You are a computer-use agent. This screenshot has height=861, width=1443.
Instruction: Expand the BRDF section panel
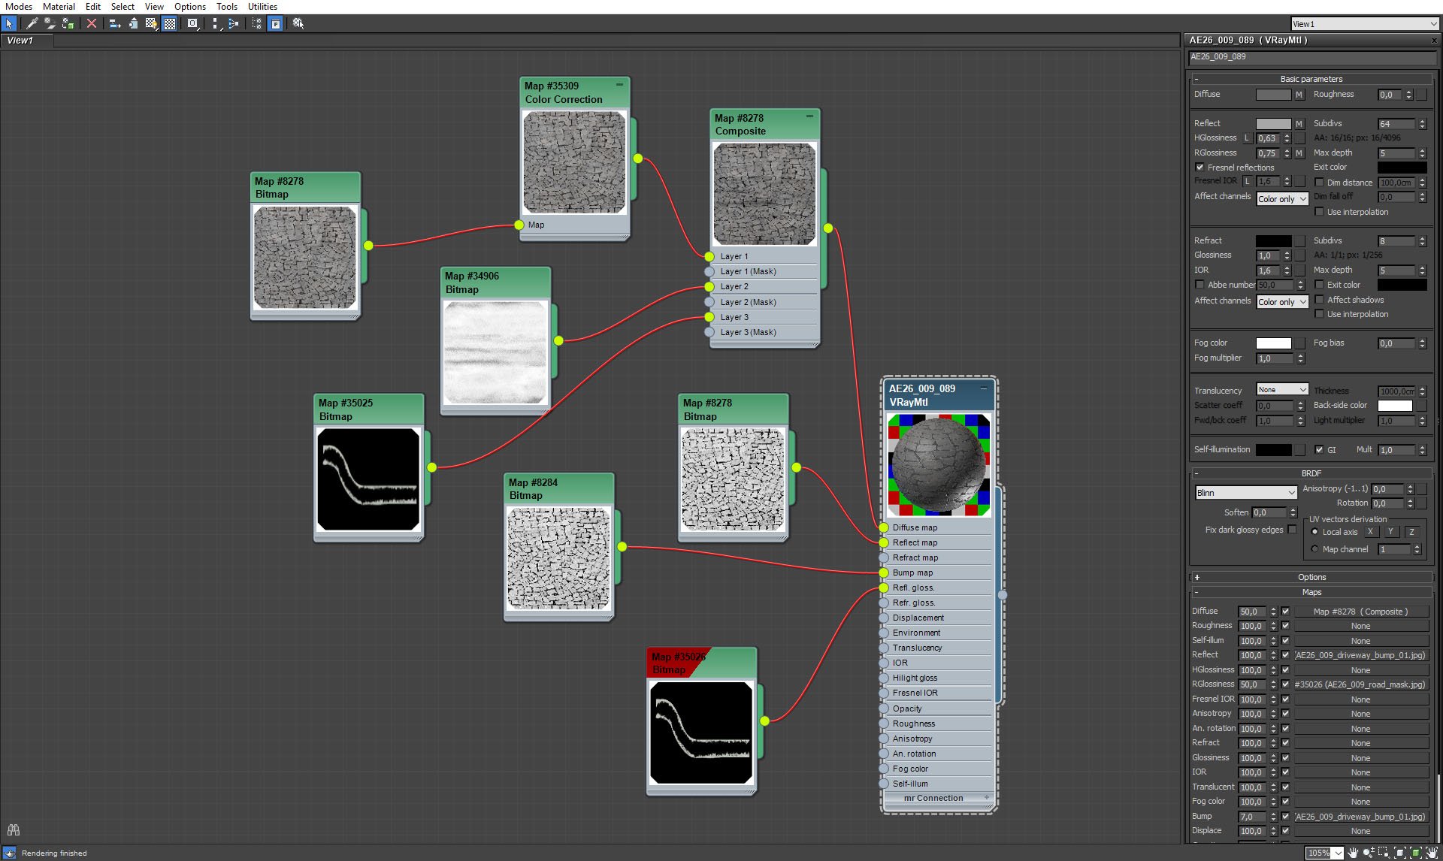1196,473
